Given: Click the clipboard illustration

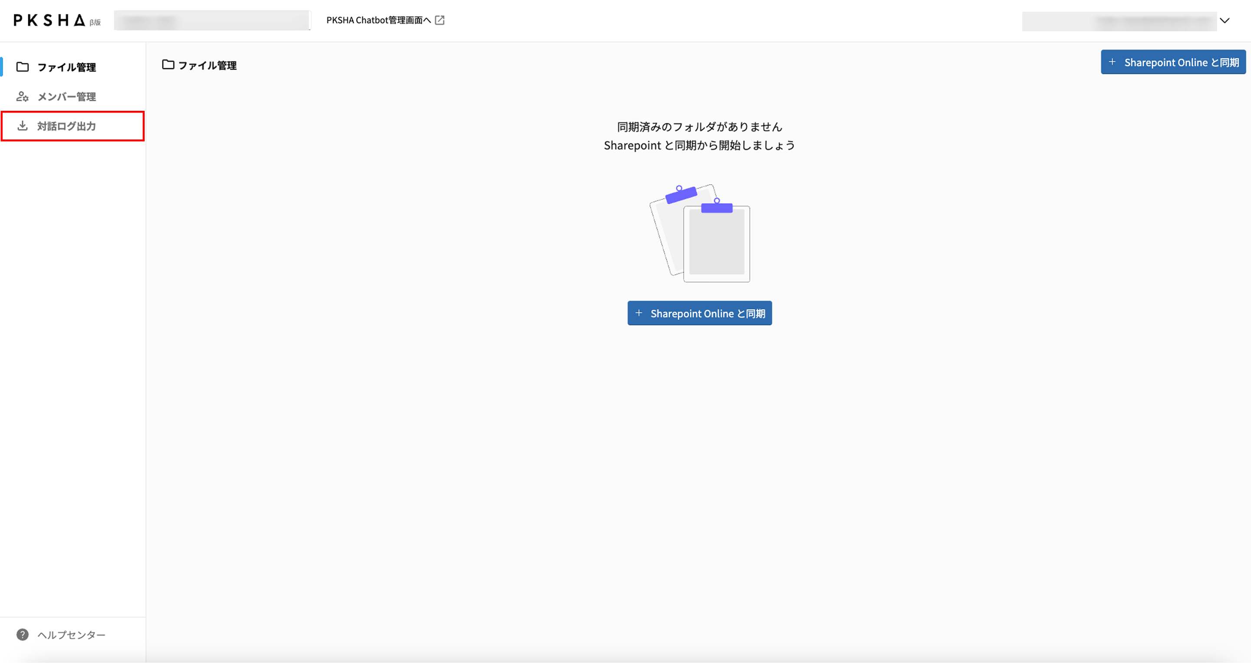Looking at the screenshot, I should (x=700, y=233).
